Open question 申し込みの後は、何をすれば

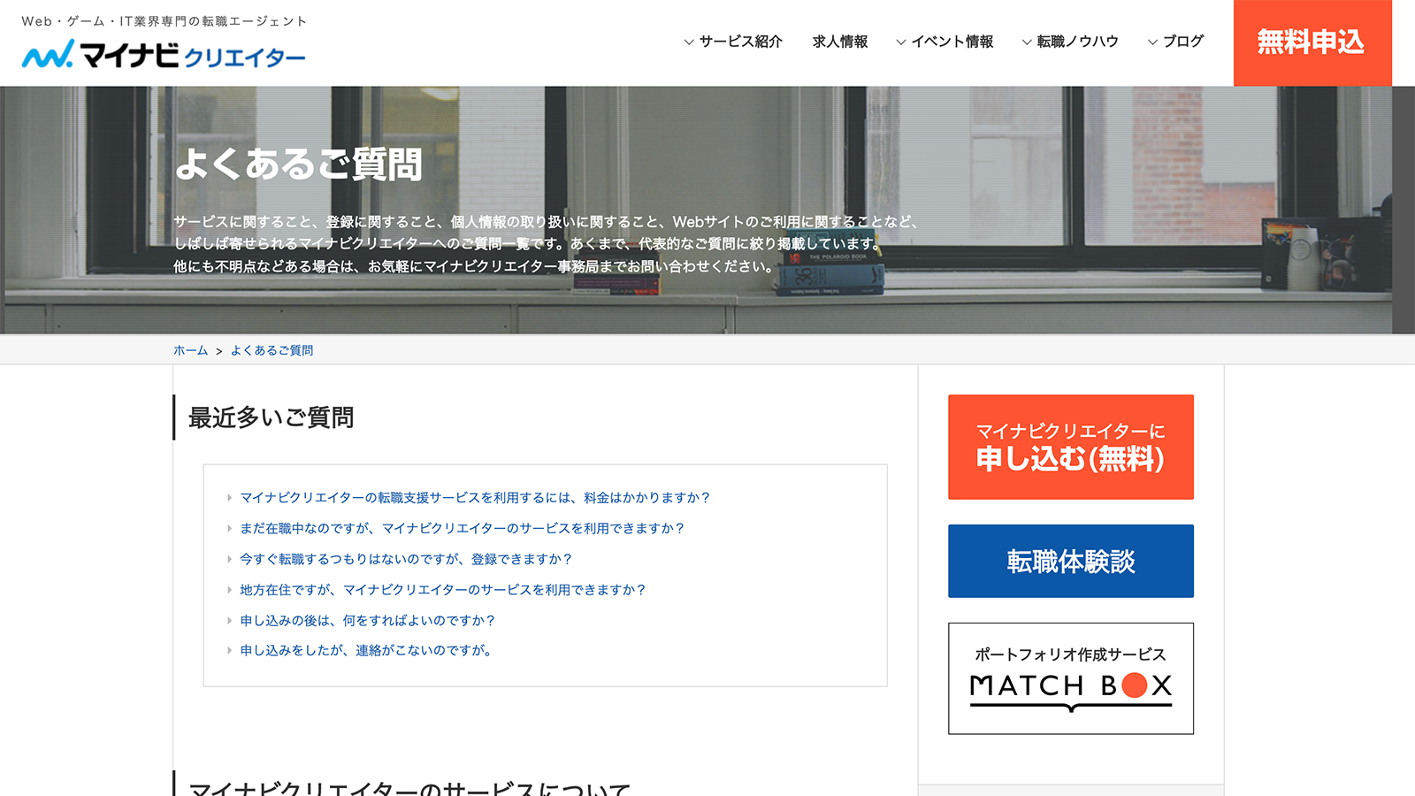tap(368, 621)
